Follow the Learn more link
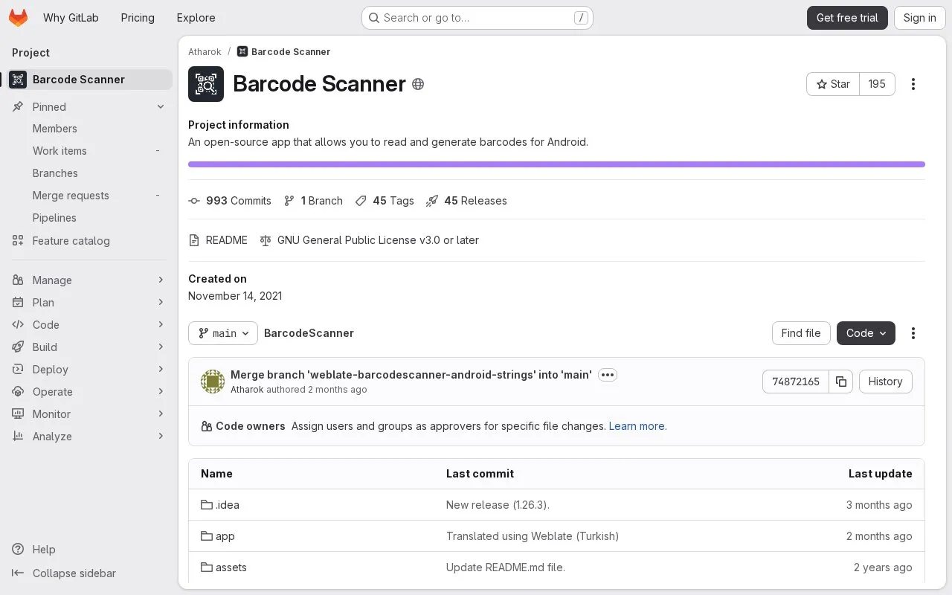952x595 pixels. [637, 426]
